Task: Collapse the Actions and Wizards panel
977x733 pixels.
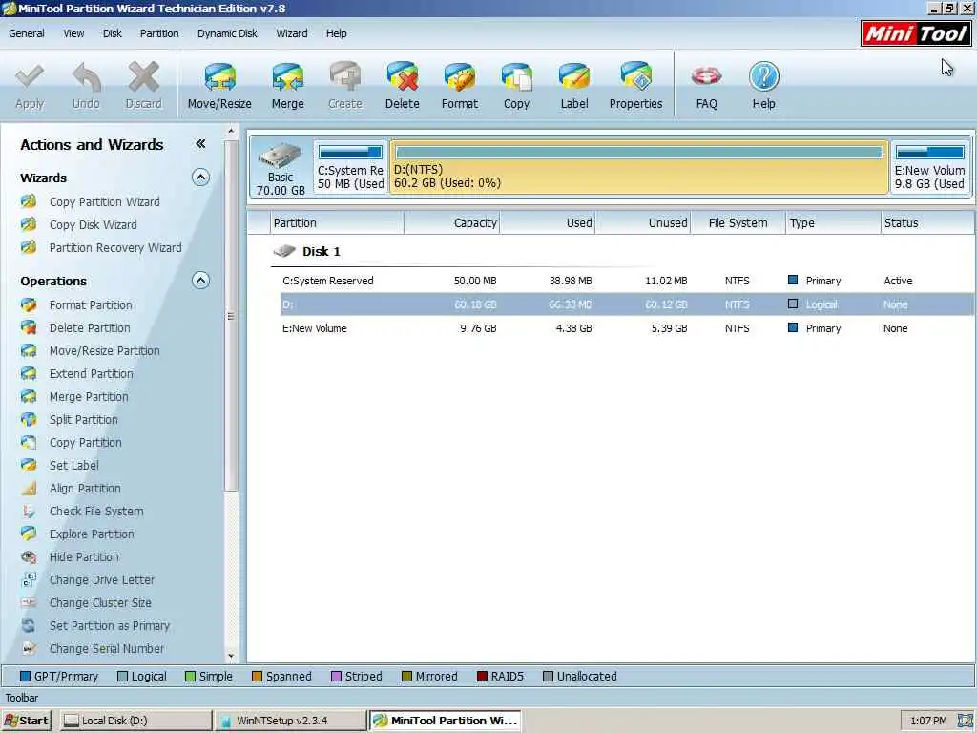Action: pos(200,144)
